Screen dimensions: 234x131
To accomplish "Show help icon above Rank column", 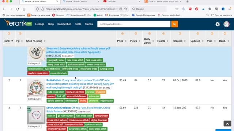I will (9, 33).
